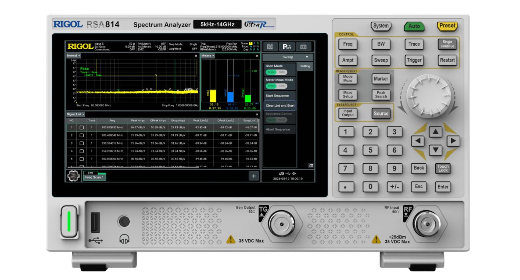Viewport: 520px width, 280px height.
Task: Select the EMI mode tab label
Action: pyautogui.click(x=90, y=173)
